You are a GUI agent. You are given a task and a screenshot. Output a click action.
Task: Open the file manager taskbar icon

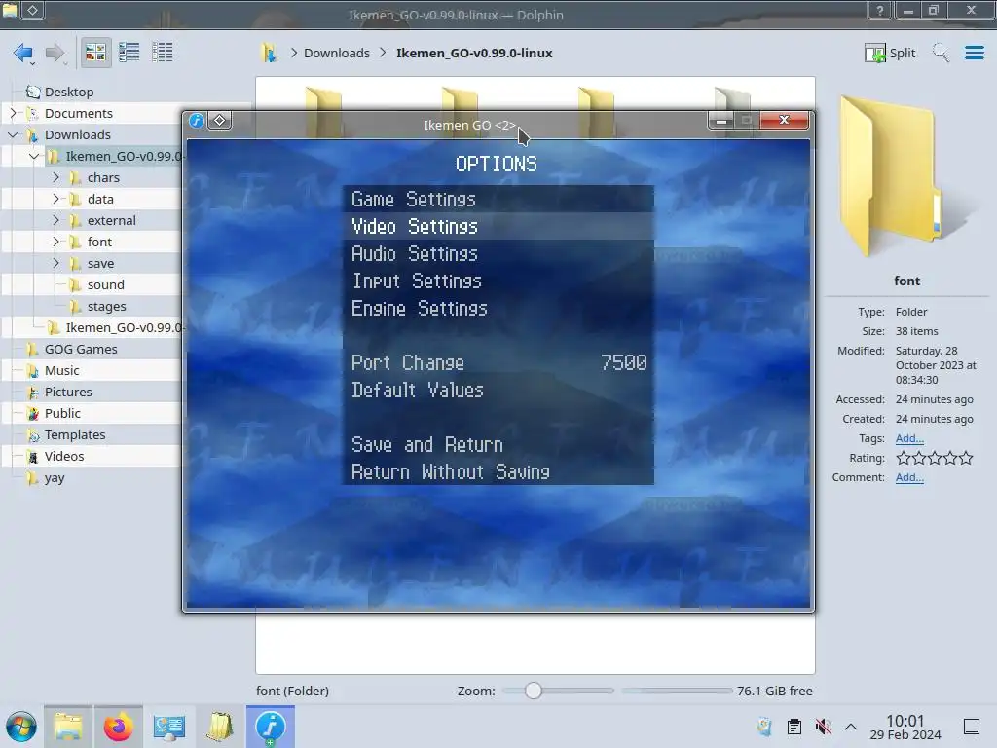coord(68,727)
